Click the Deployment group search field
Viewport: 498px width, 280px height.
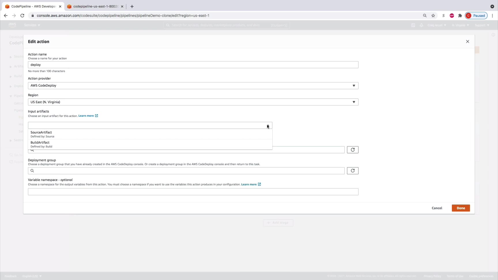click(x=186, y=171)
